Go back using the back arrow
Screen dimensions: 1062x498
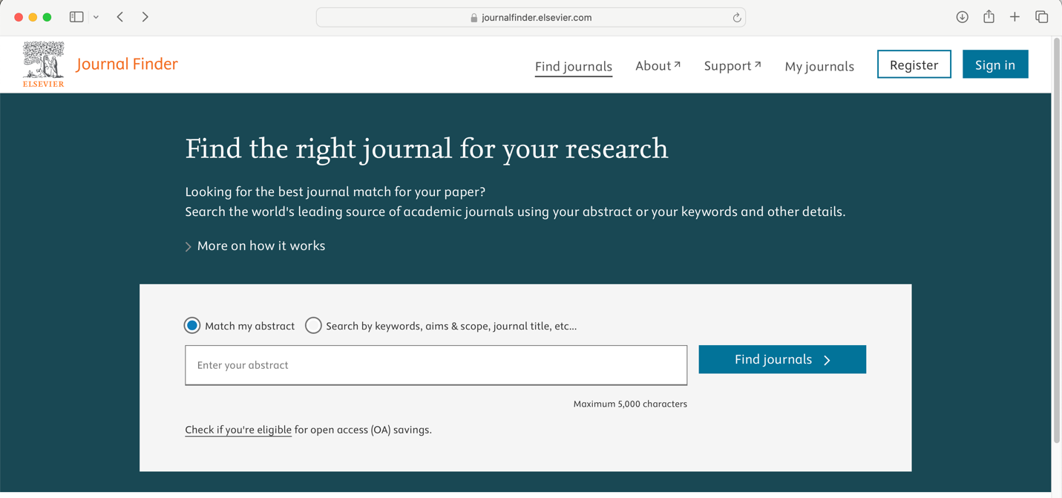119,16
